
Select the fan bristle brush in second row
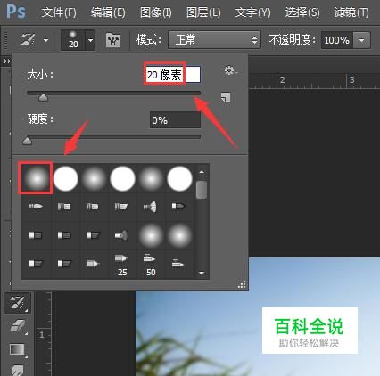click(150, 207)
